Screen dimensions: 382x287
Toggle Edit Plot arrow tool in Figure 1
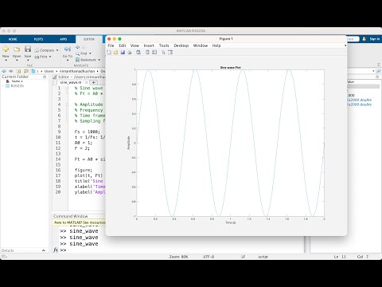163,53
